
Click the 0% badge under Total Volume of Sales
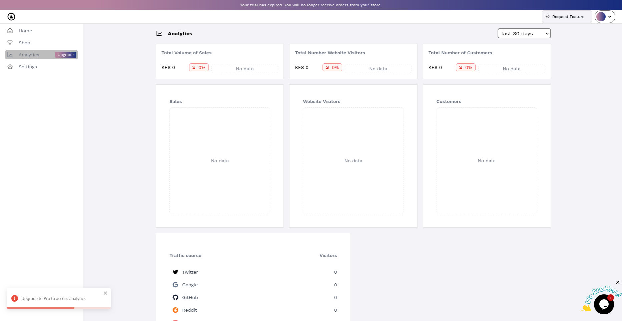(199, 67)
